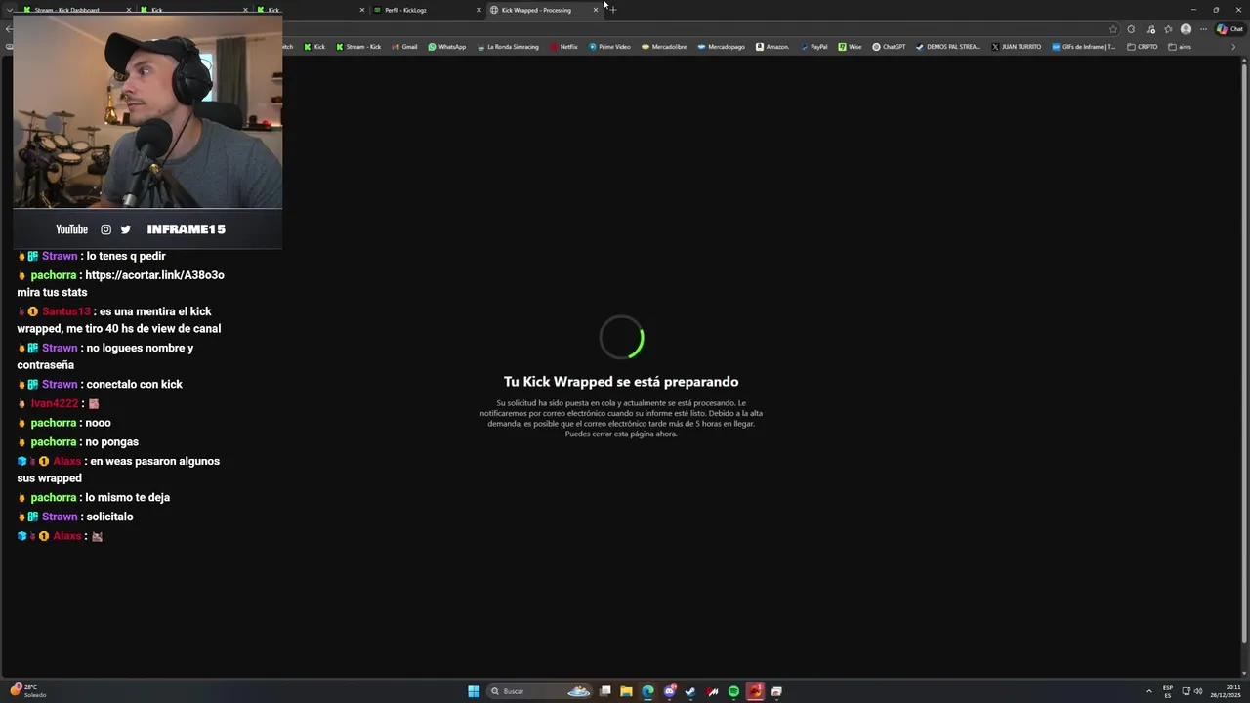
Task: Open the weather widget on the taskbar
Action: (x=26, y=691)
